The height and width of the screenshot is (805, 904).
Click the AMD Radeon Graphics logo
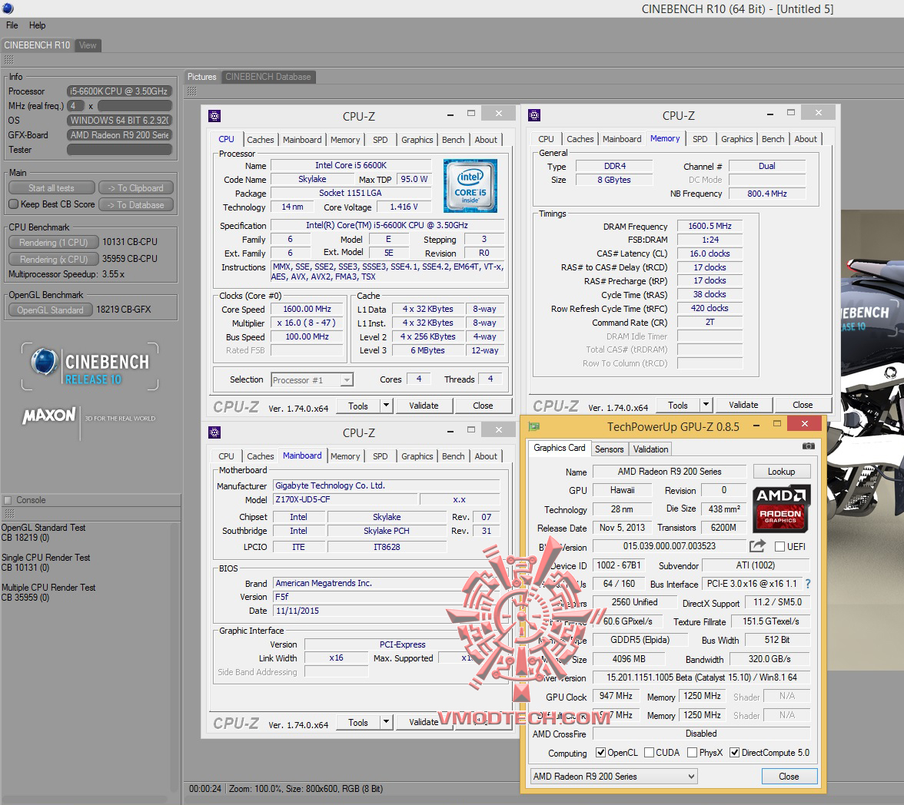(781, 509)
